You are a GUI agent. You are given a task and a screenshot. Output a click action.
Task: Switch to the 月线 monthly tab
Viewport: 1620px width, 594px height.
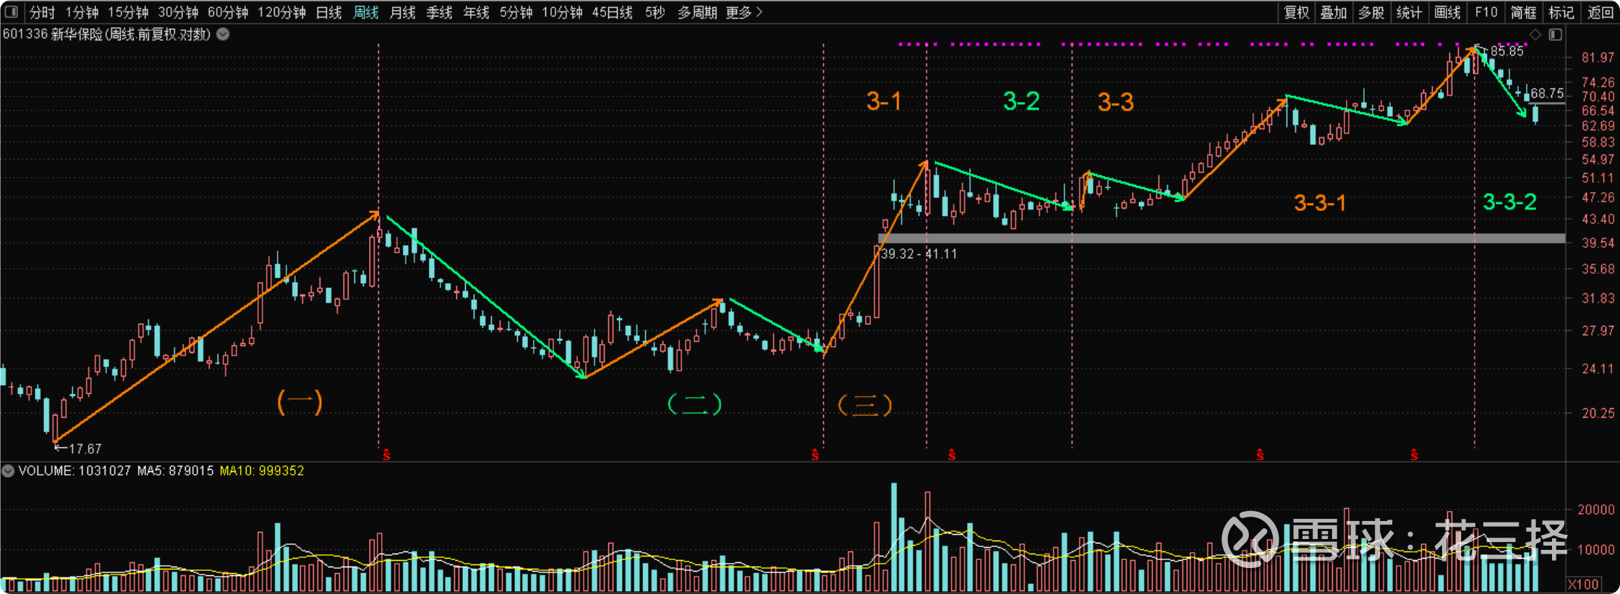click(402, 12)
